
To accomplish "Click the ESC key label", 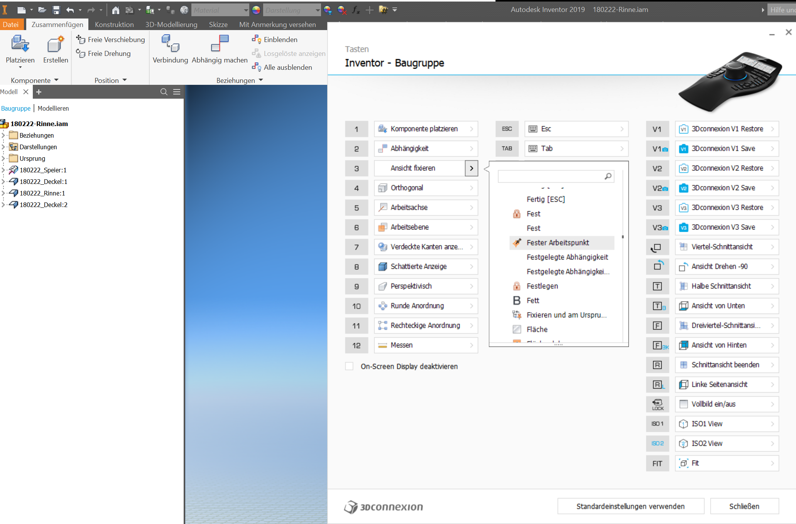I will [x=507, y=129].
